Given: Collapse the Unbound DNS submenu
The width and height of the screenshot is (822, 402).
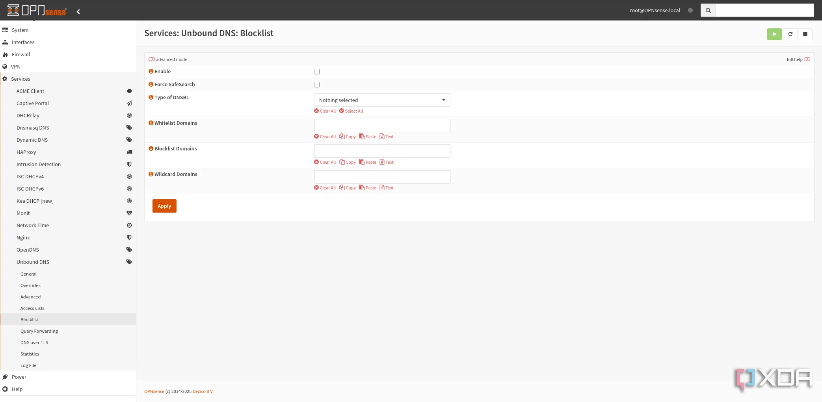Looking at the screenshot, I should pyautogui.click(x=68, y=262).
